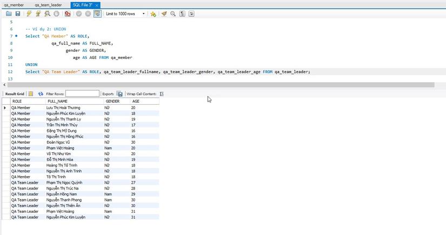Click the AGE column header

[x=136, y=101]
